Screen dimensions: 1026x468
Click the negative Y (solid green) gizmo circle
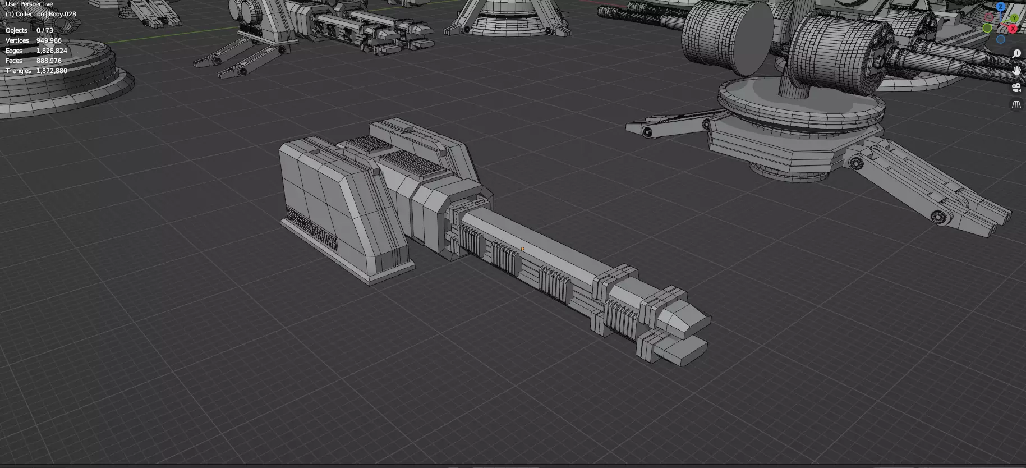(x=987, y=28)
